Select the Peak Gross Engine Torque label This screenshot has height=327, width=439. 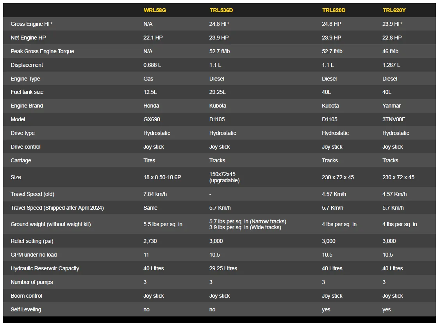[x=42, y=51]
